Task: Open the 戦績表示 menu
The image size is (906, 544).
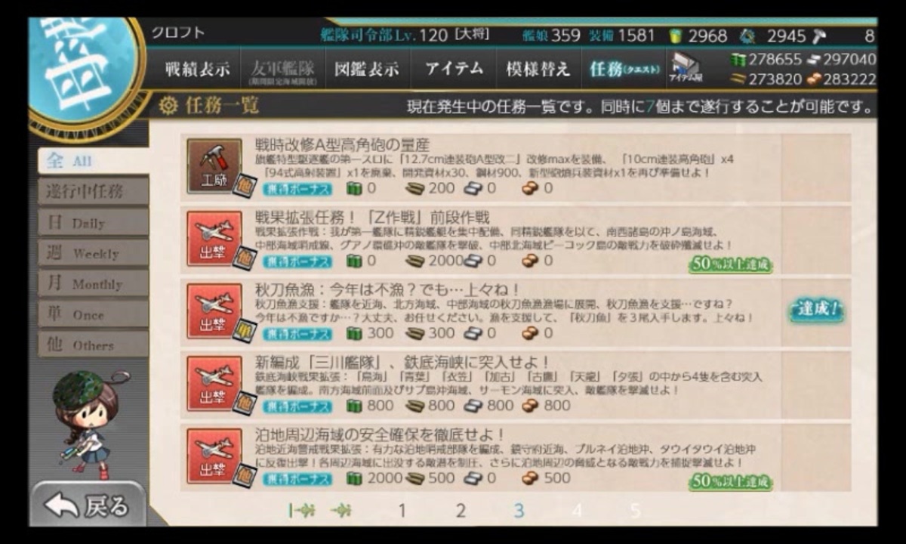Action: [x=197, y=69]
